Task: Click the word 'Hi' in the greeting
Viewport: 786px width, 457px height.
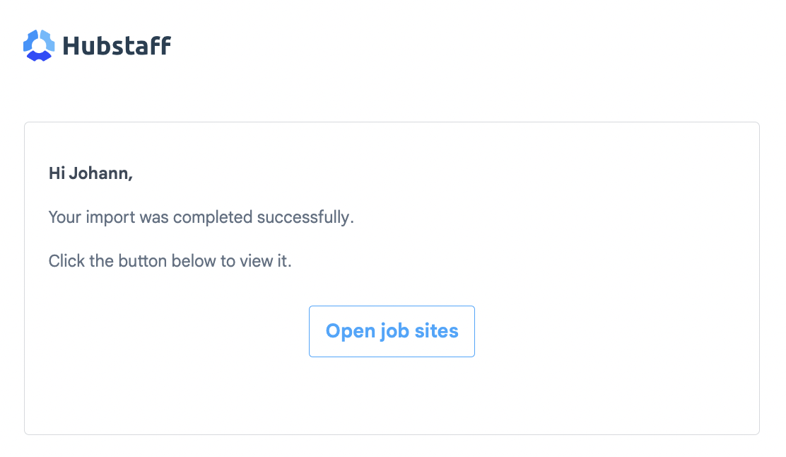Action: [57, 173]
